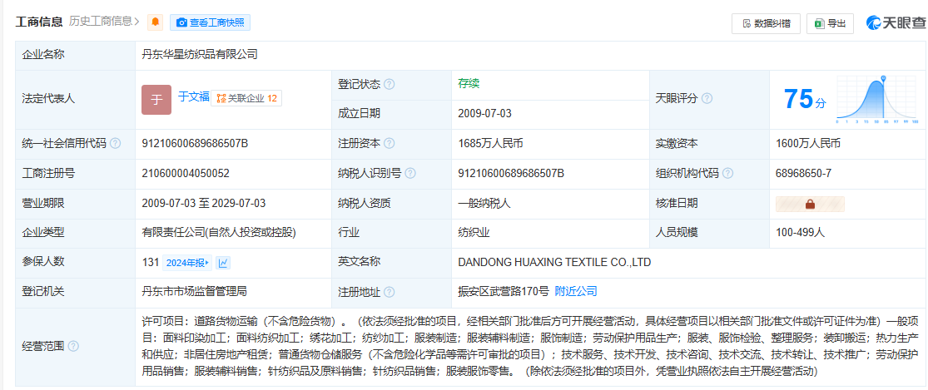Image resolution: width=928 pixels, height=390 pixels.
Task: Select organization code 68968650-7
Action: tap(804, 173)
